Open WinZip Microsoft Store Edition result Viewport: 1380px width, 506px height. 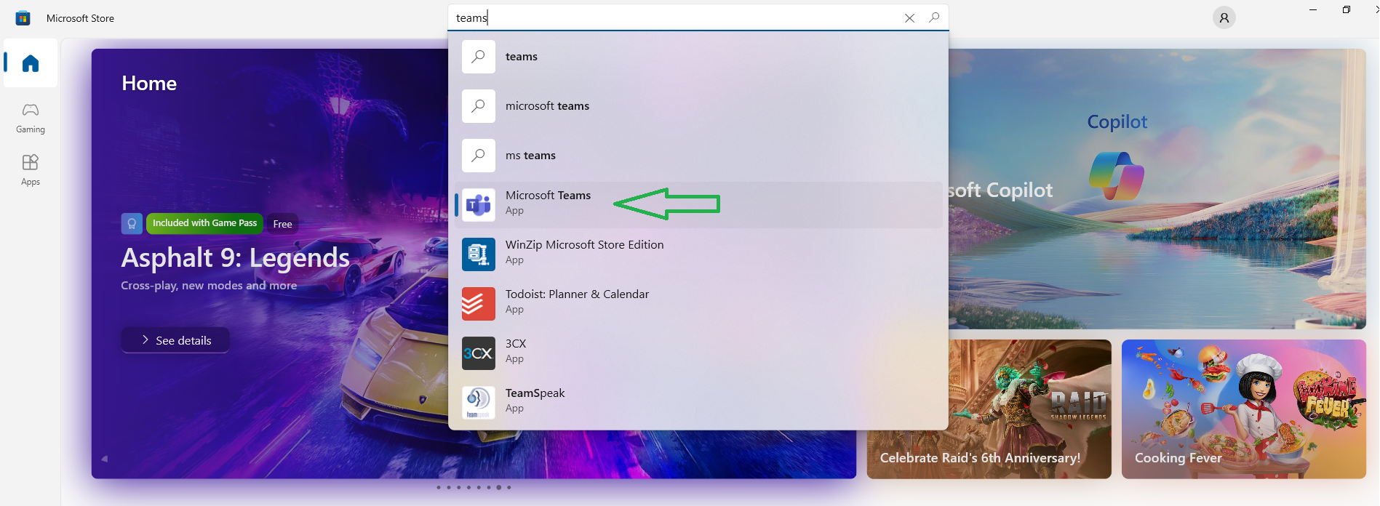coord(698,254)
